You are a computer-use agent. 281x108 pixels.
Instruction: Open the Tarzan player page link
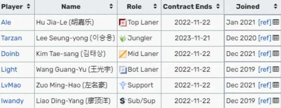pos(11,38)
